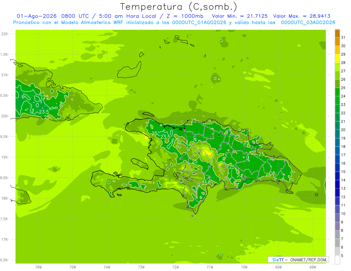Click the colorbar scale label "5"
The height and width of the screenshot is (271, 351).
point(342,256)
